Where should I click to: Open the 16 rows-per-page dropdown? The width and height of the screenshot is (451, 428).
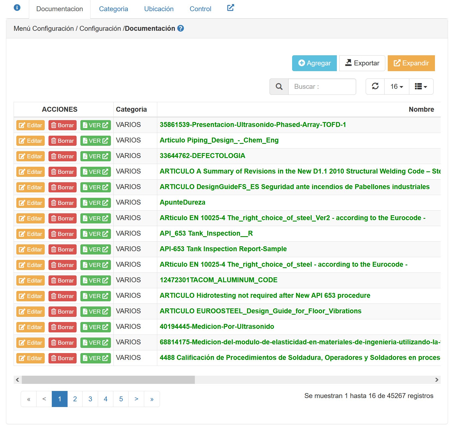396,87
